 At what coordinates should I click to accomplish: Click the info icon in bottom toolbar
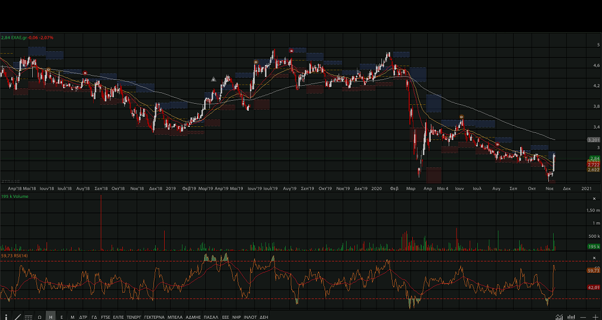coord(6,317)
